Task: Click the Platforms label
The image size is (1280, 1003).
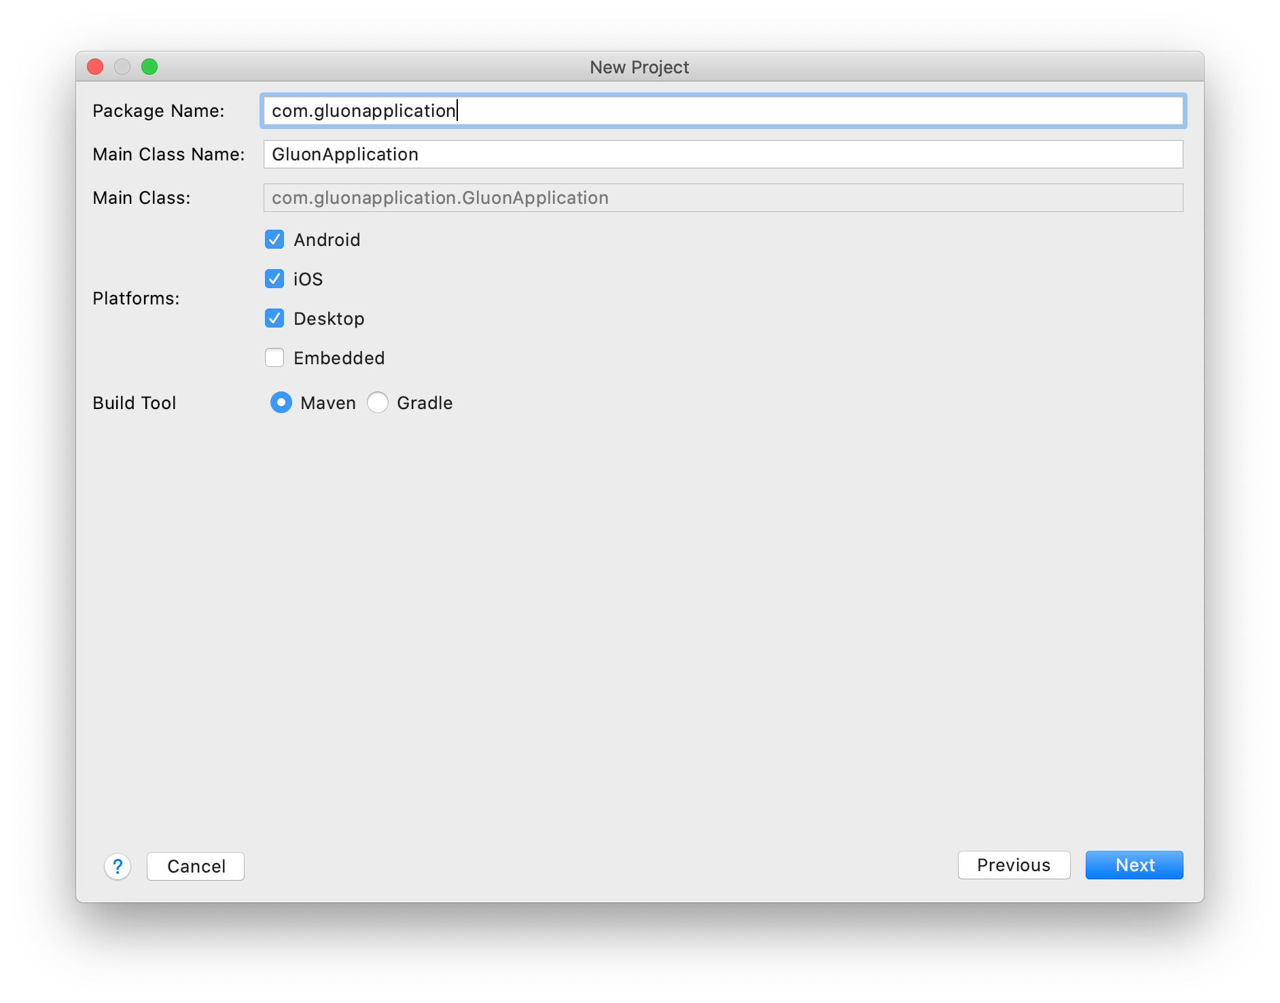Action: click(x=136, y=298)
